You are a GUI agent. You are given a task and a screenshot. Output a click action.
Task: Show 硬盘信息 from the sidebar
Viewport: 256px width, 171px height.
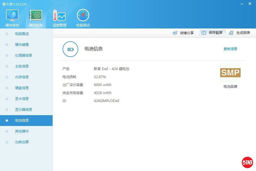(x=22, y=88)
